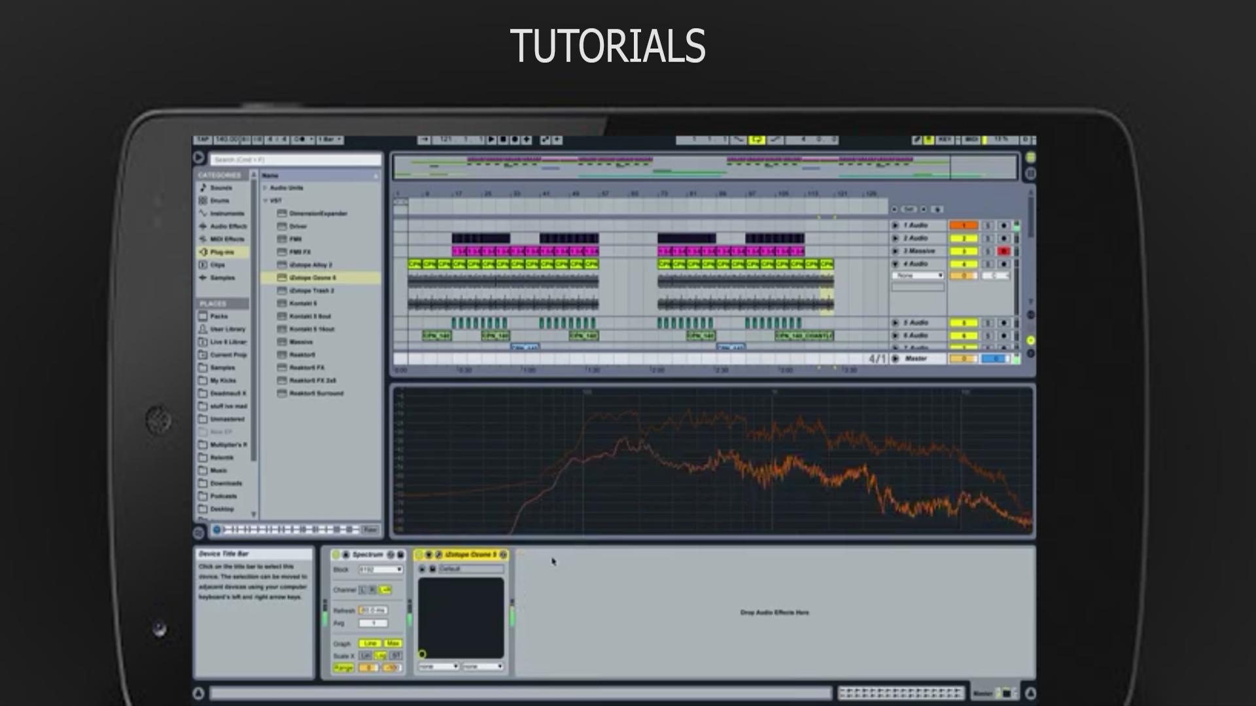
Task: Select the Reaktor5 Surround plug-in
Action: click(320, 394)
